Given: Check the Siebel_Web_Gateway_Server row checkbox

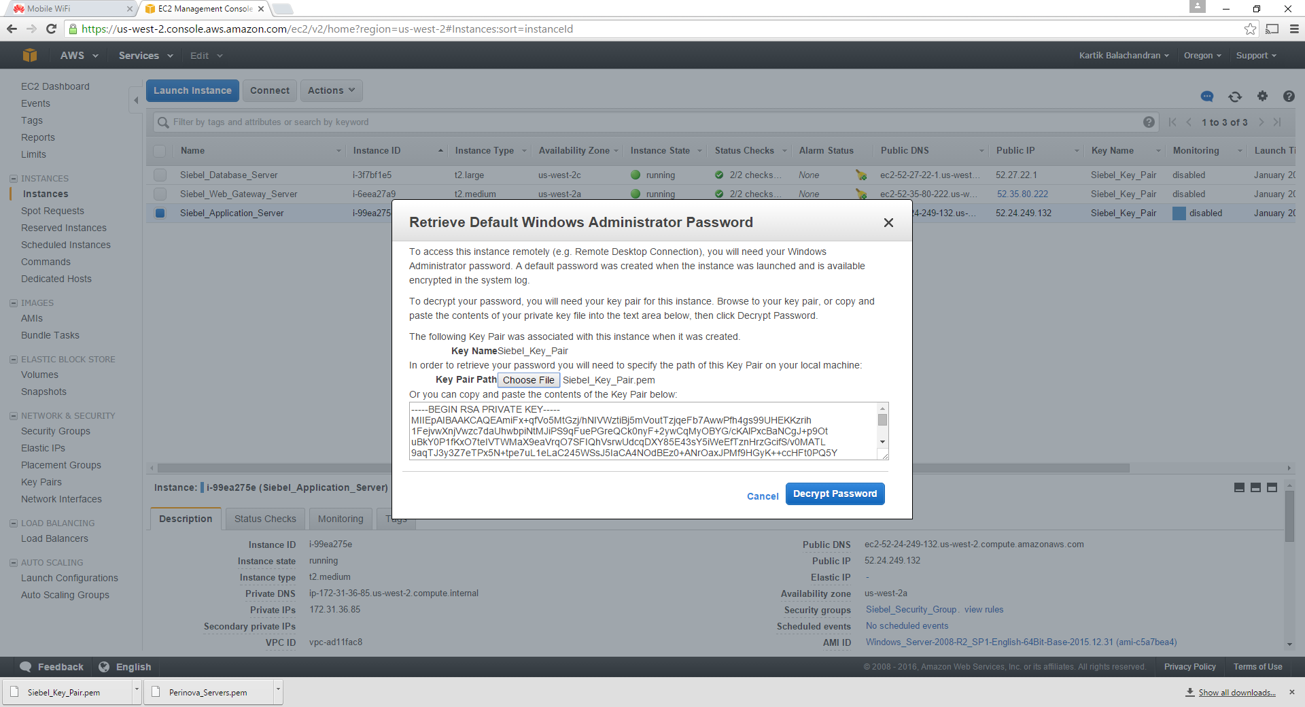Looking at the screenshot, I should pos(160,194).
